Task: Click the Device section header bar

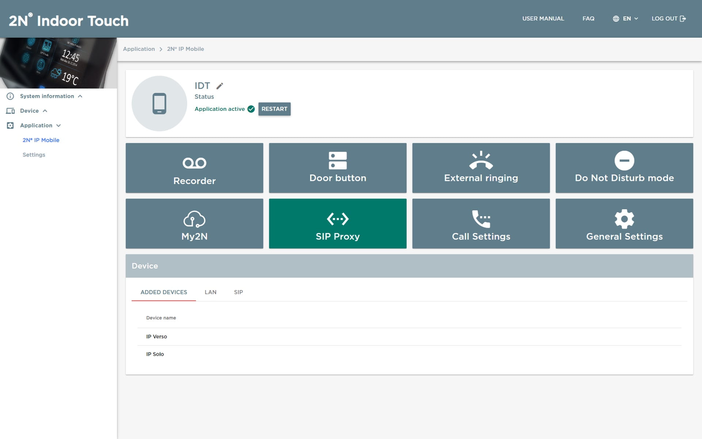Action: click(409, 266)
